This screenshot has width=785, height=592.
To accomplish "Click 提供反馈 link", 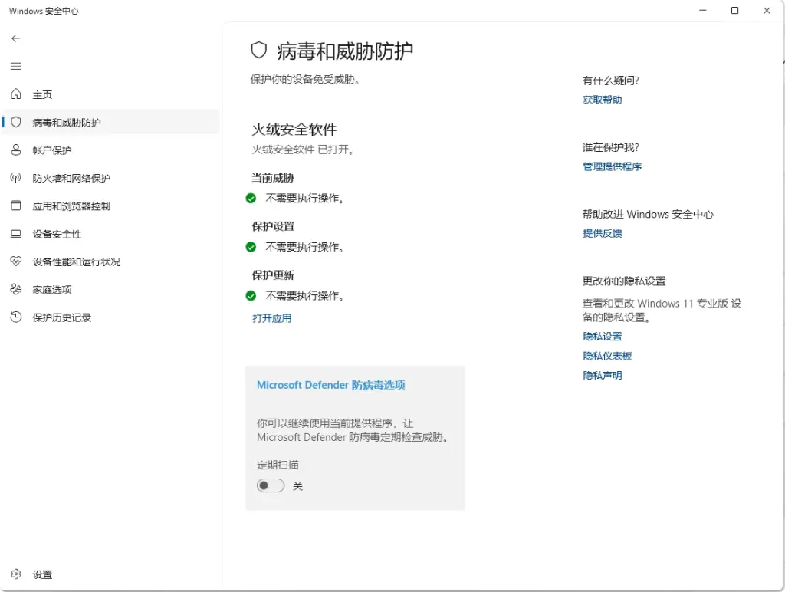I will click(603, 233).
